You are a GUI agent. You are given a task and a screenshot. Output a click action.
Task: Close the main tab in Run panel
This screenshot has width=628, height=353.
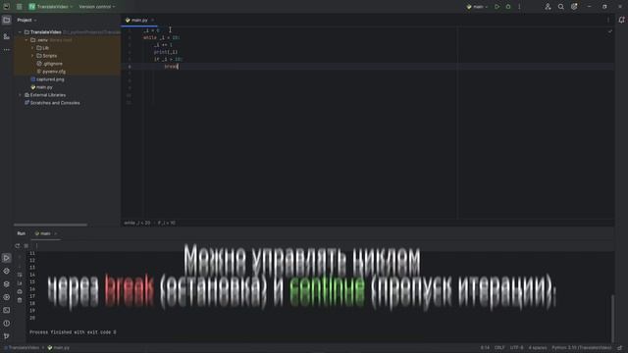56,233
